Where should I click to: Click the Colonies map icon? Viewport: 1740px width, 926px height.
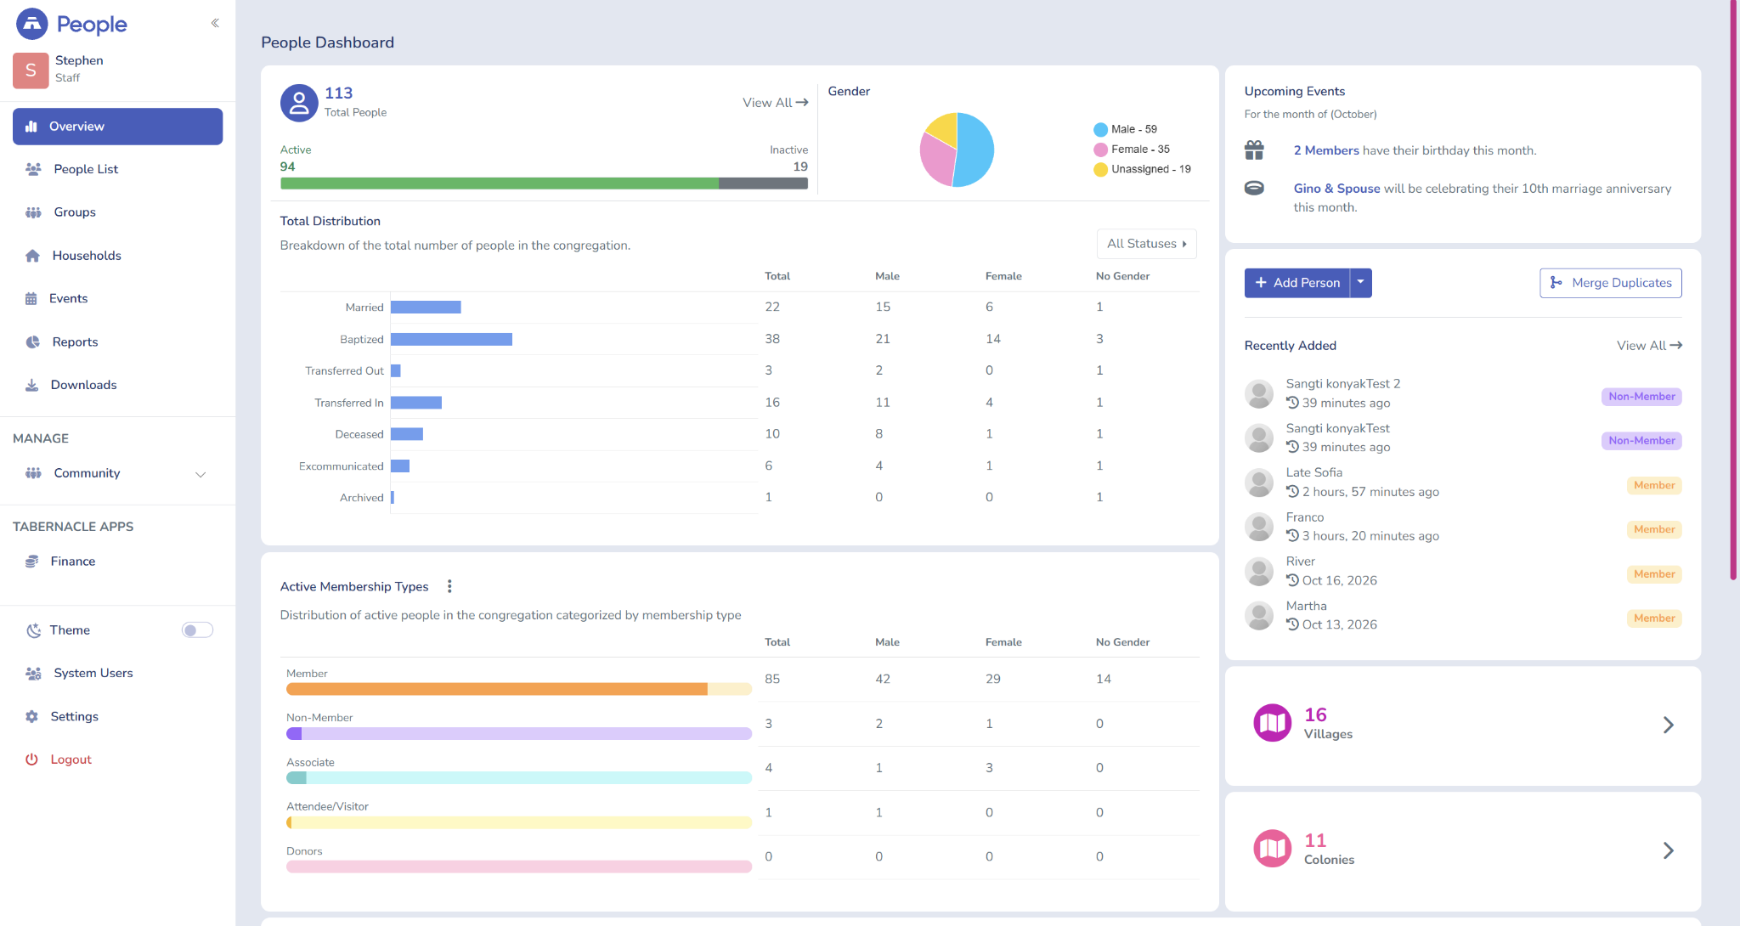point(1273,849)
